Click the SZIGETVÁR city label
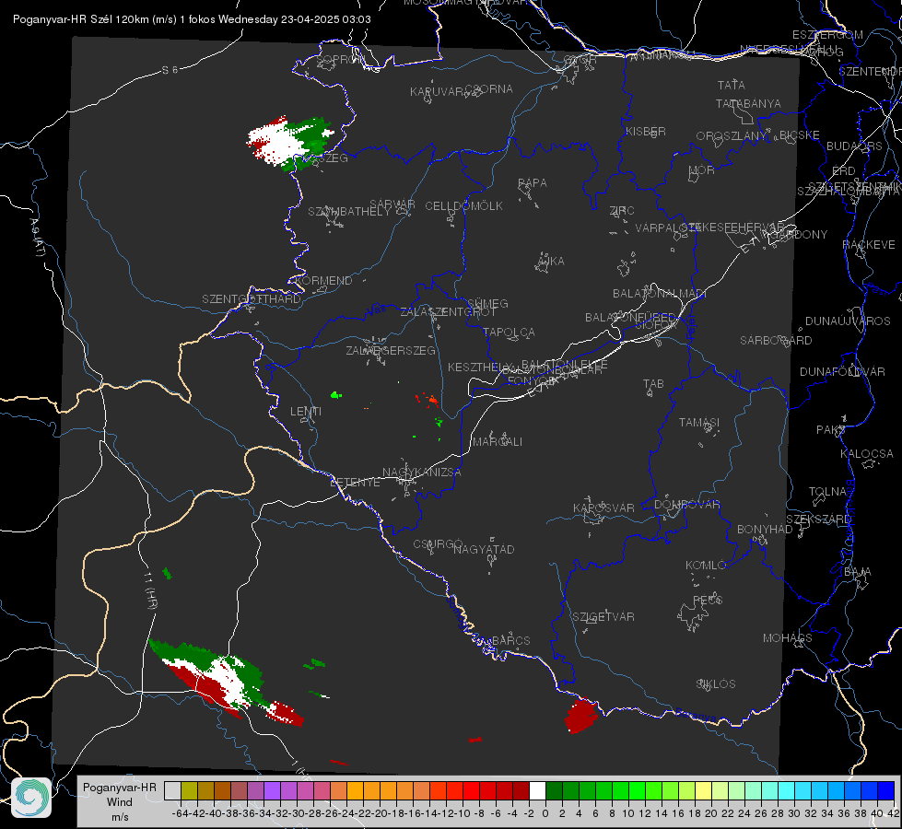 click(x=603, y=617)
